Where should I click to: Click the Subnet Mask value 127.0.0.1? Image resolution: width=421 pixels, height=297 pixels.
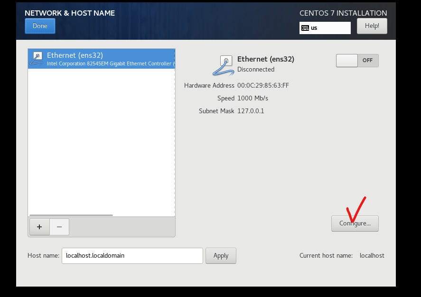click(x=251, y=111)
